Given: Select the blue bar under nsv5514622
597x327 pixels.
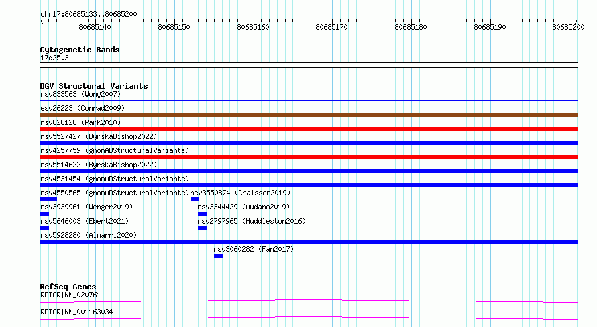Looking at the screenshot, I should (309, 171).
